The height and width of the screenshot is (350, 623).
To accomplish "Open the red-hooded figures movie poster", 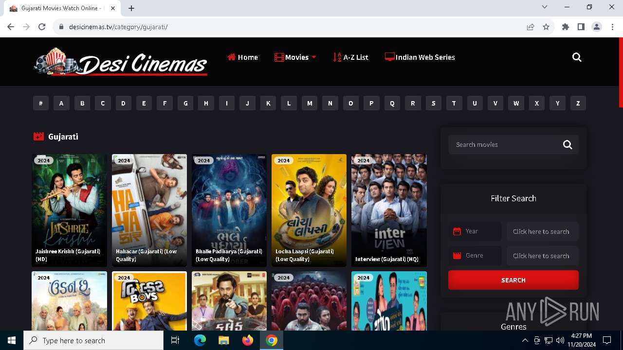I will (x=309, y=301).
